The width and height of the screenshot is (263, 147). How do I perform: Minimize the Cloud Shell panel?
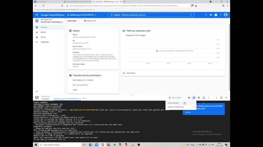click(216, 98)
